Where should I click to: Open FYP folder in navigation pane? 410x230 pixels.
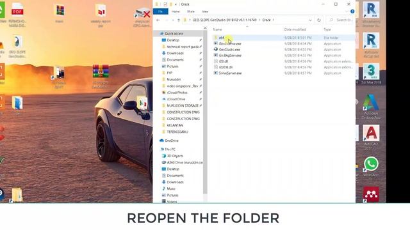(x=169, y=73)
